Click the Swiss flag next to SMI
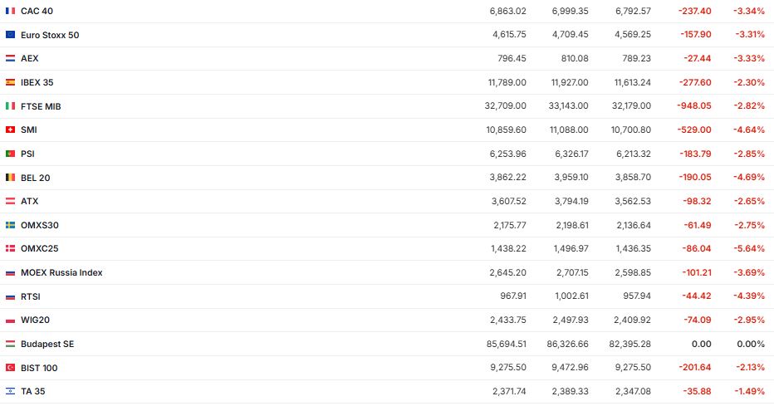The width and height of the screenshot is (774, 406). 10,130
